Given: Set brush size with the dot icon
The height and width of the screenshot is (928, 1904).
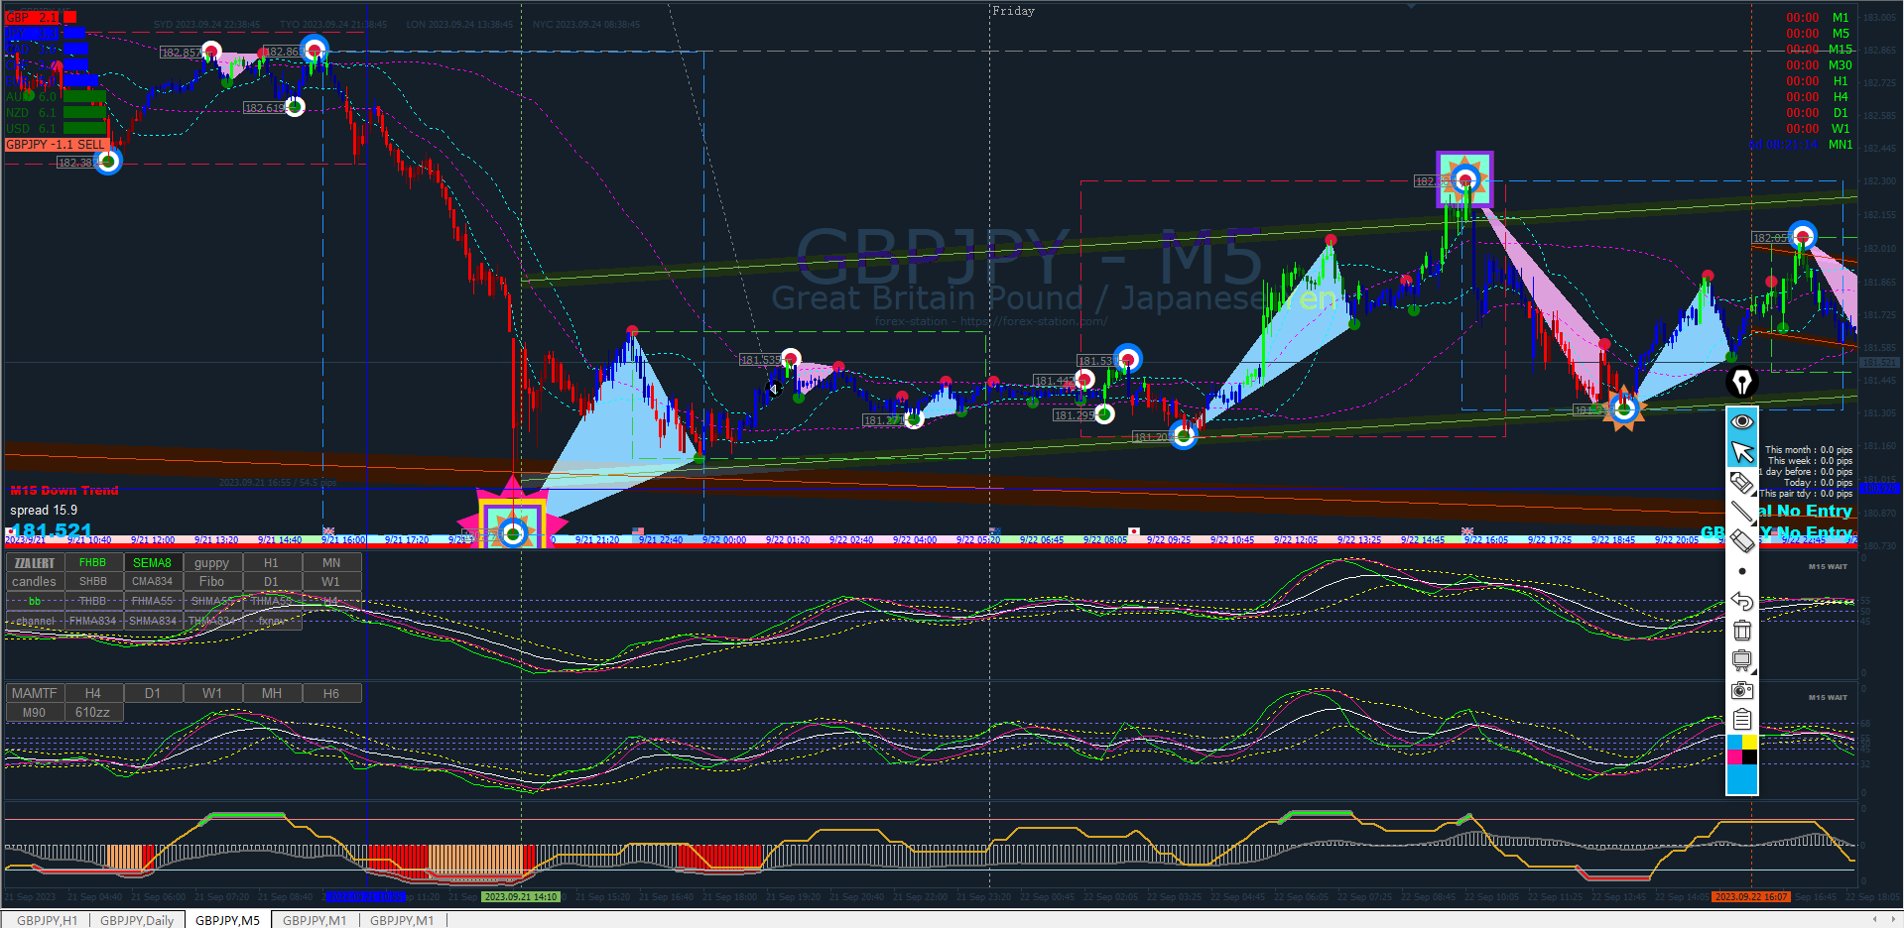Looking at the screenshot, I should (1742, 571).
